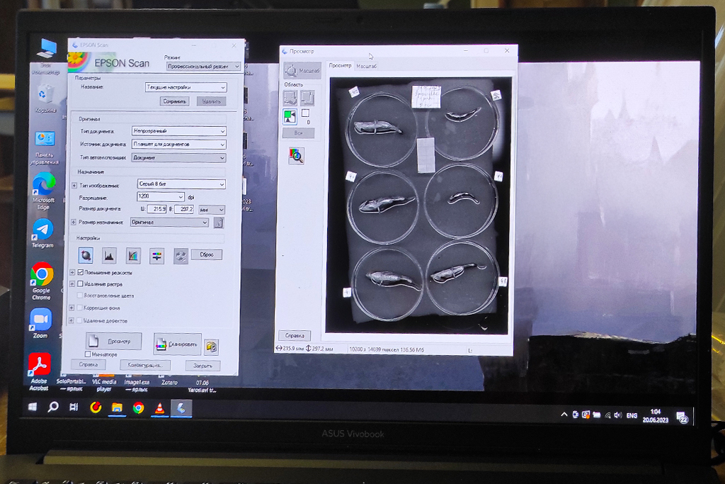The image size is (725, 484).
Task: Open the Image Adjustment sliders icon
Action: pos(156,256)
